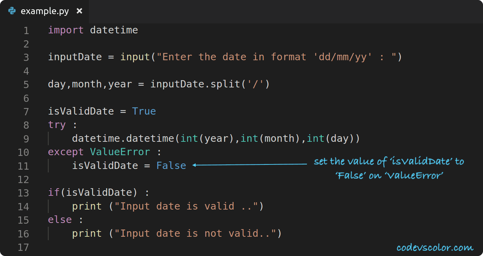Click the False value on line 11
Image resolution: width=483 pixels, height=256 pixels.
tap(171, 166)
